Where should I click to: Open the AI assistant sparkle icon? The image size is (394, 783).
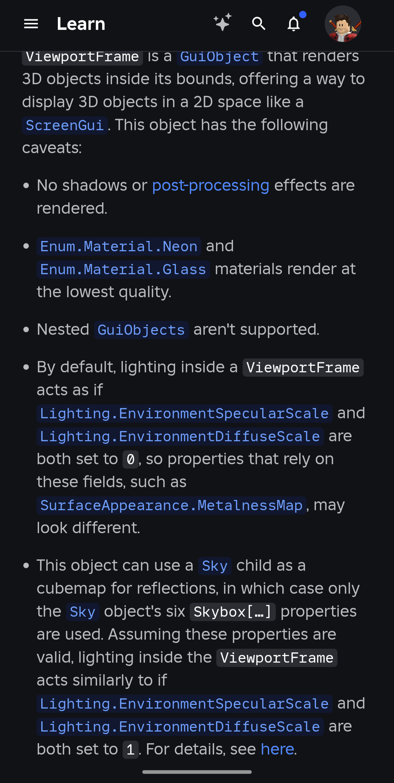click(x=223, y=23)
